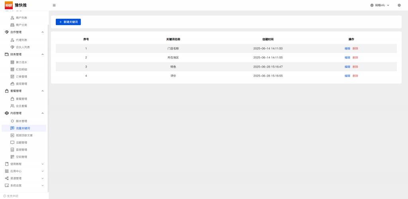Toggle the sidebar collapse hamburger icon
Screen dimensions: 408x199
(x=54, y=5)
